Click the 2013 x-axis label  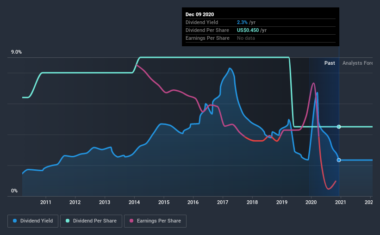tap(105, 202)
